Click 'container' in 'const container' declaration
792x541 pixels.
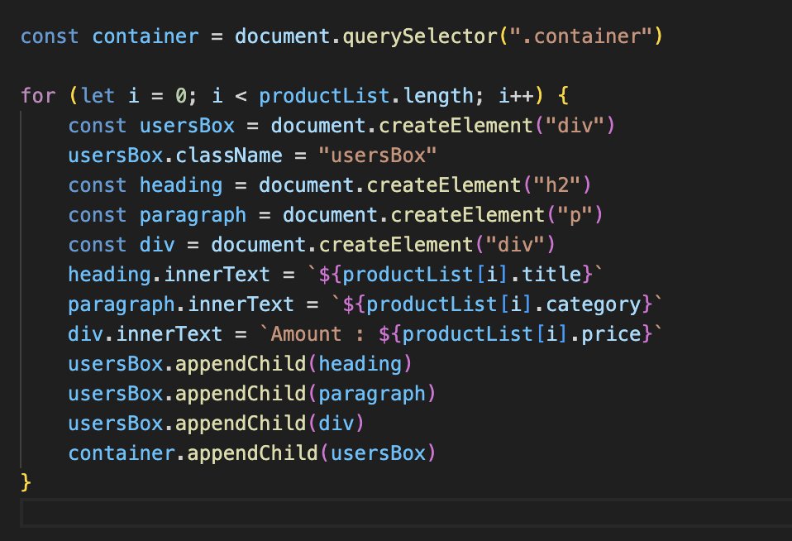coord(146,36)
